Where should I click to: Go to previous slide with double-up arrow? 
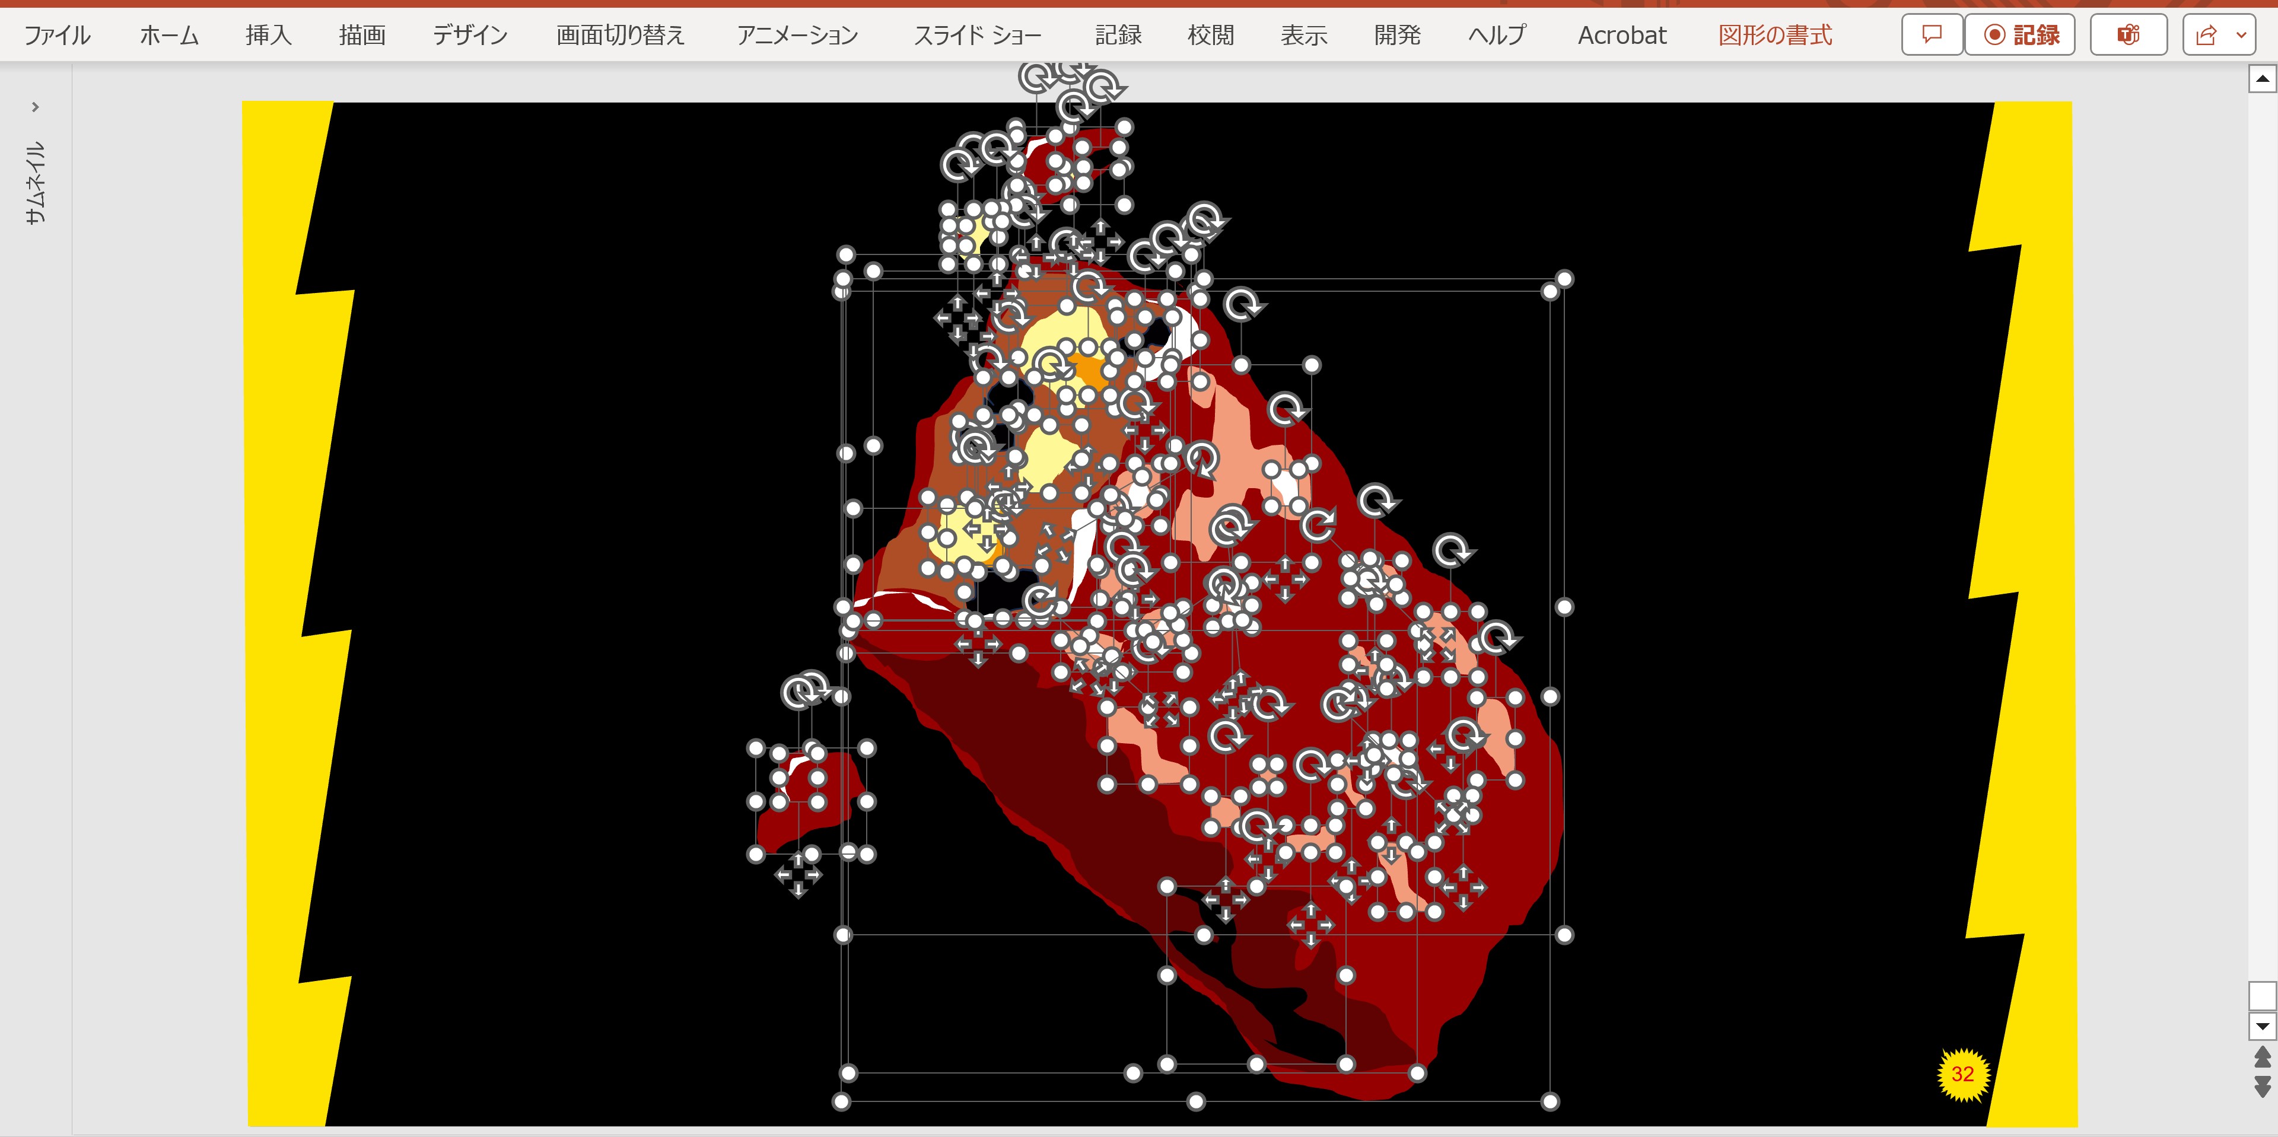point(2262,1056)
